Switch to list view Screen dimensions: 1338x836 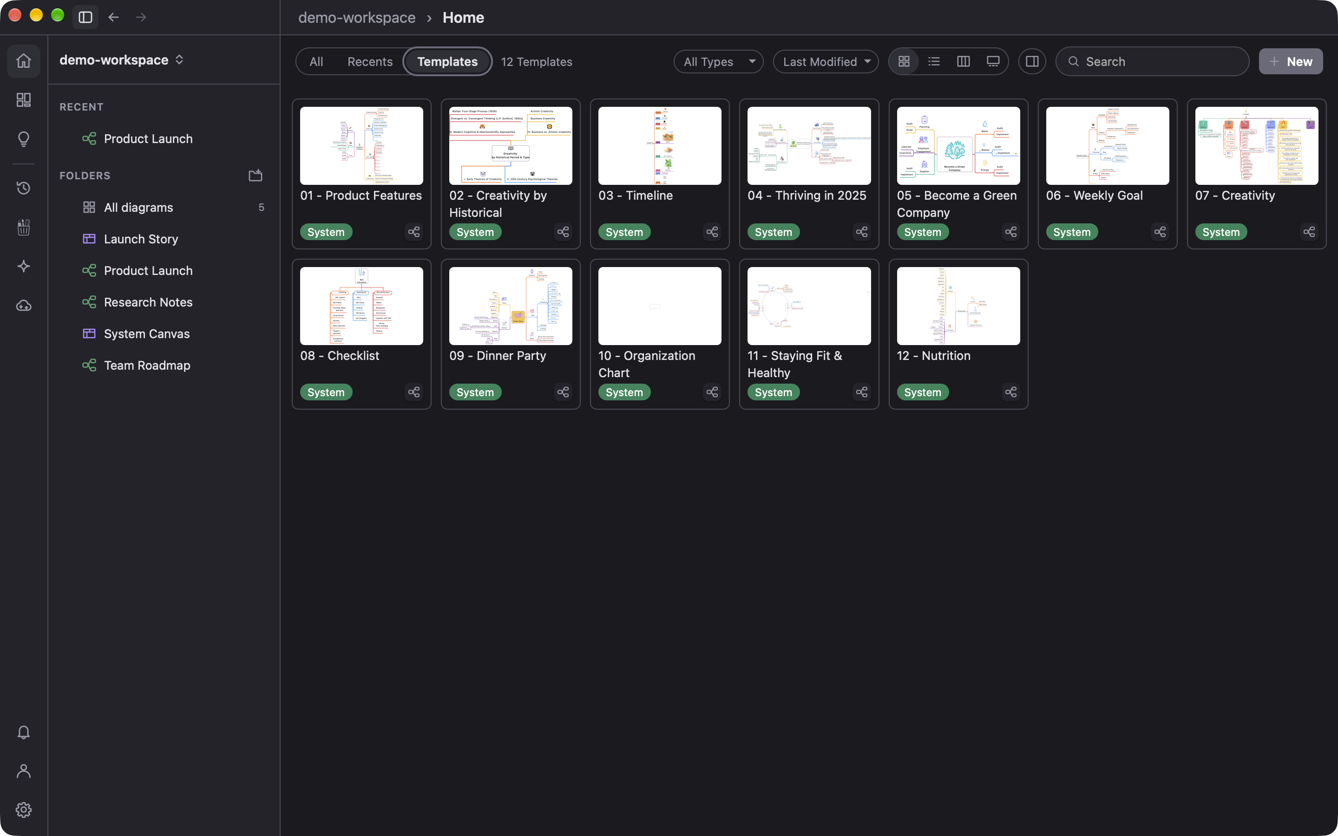point(934,61)
